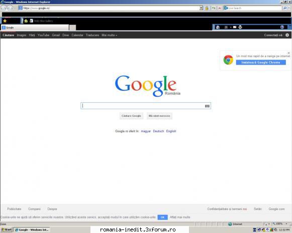Click the Chrome logo in promo box
The image size is (292, 233).
pos(228,60)
